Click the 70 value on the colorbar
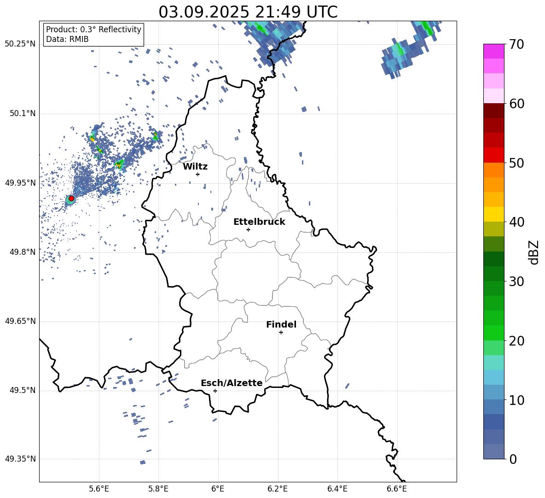This screenshot has width=545, height=498. [x=516, y=45]
